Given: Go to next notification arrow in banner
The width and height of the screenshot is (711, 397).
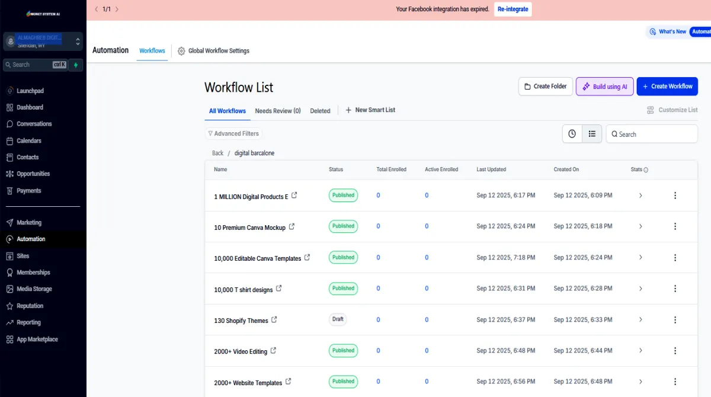Looking at the screenshot, I should [x=117, y=9].
